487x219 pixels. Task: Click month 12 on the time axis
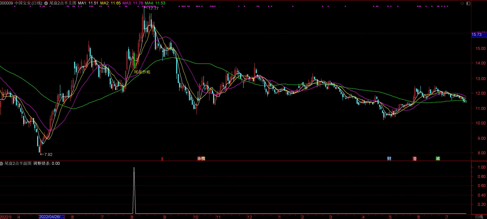pos(250,217)
